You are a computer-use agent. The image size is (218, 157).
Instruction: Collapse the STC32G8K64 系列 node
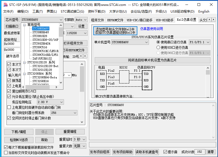[25, 74]
